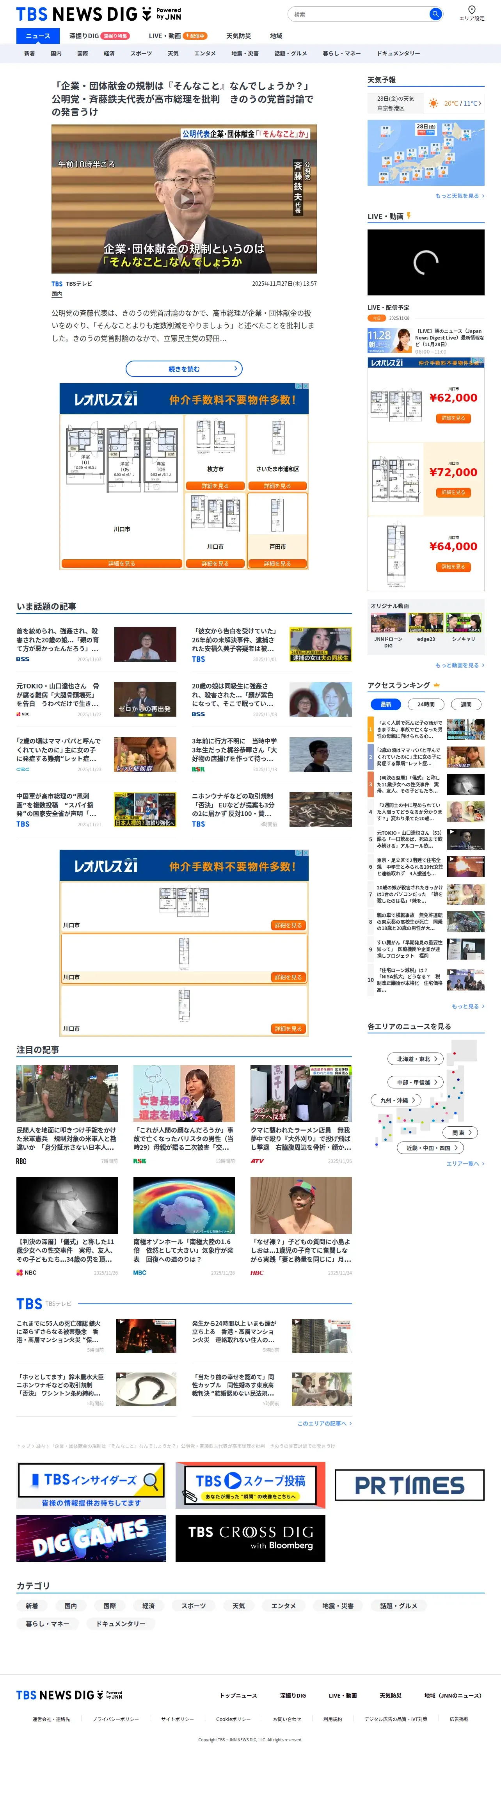
Task: Select 近畿・中国・四国 area button
Action: click(x=431, y=1147)
